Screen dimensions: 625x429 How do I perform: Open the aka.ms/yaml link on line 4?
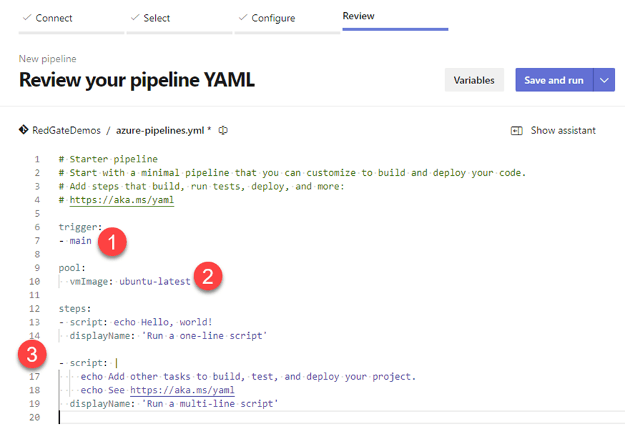pyautogui.click(x=121, y=200)
